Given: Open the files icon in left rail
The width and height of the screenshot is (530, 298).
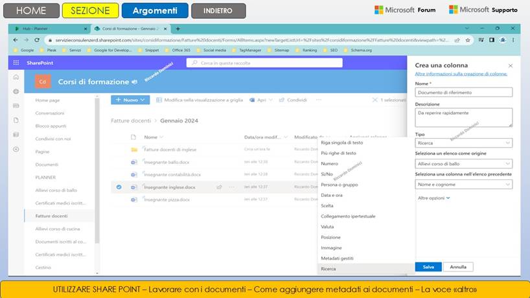Looking at the screenshot, I should click(16, 120).
